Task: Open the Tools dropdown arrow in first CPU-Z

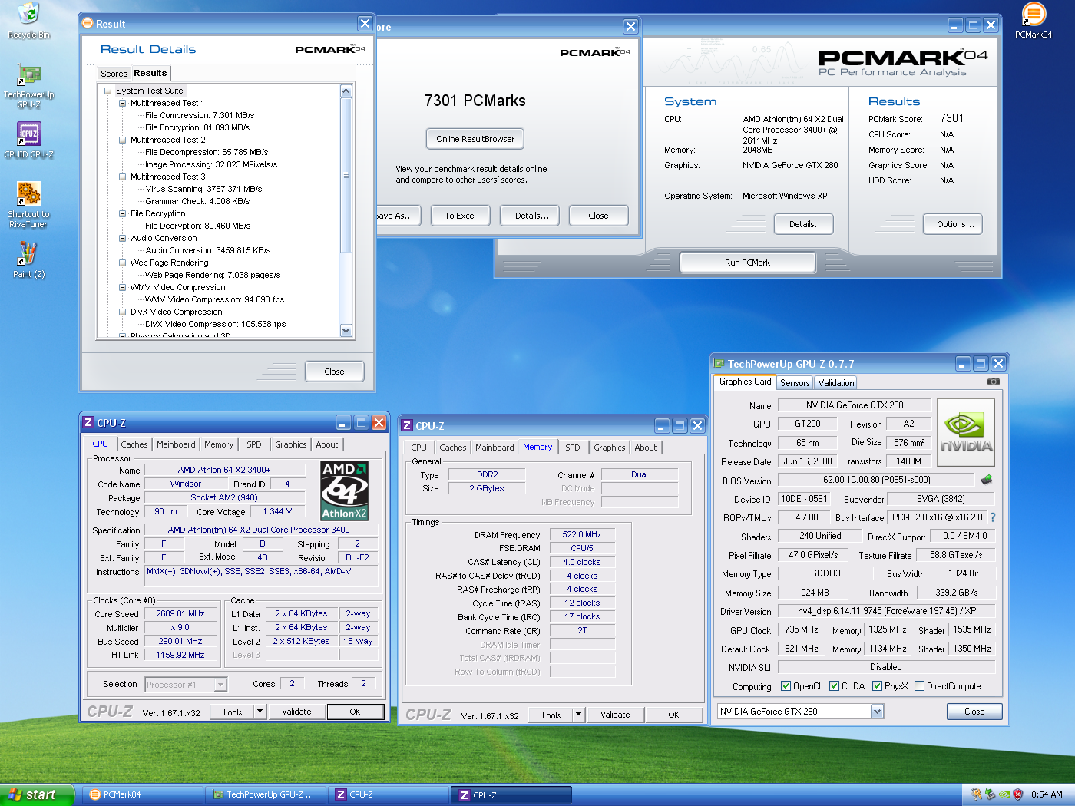Action: pos(260,712)
